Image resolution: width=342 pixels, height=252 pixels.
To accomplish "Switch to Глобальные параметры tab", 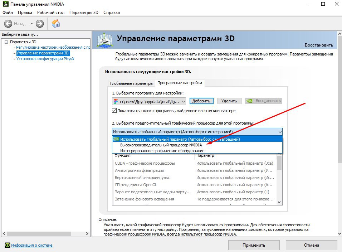I will click(x=132, y=83).
